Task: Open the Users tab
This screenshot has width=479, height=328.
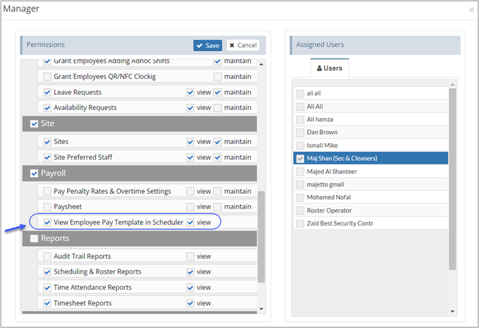Action: pyautogui.click(x=329, y=69)
